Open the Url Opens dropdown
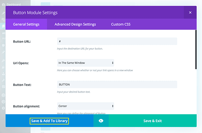Screen dimensions: 202x133 86,63
